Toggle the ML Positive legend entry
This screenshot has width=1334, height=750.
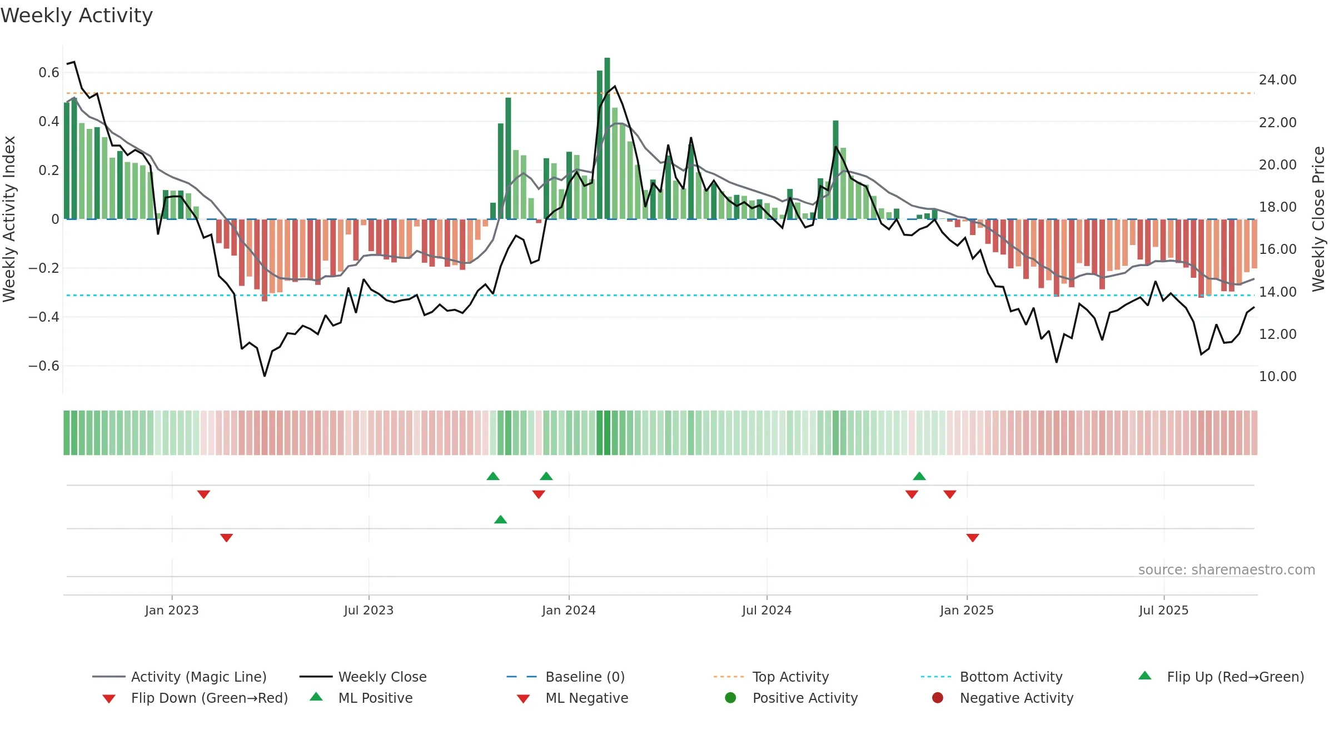coord(361,698)
